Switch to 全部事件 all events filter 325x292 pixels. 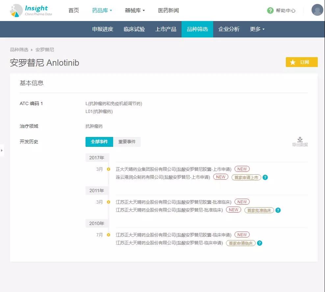click(x=99, y=142)
